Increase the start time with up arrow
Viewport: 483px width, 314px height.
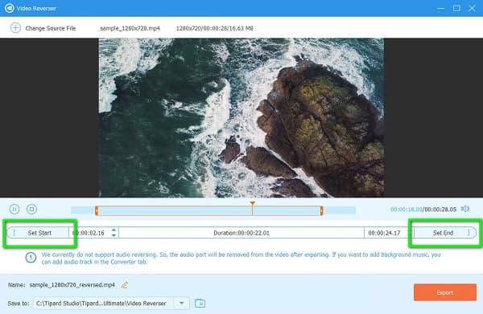point(114,230)
